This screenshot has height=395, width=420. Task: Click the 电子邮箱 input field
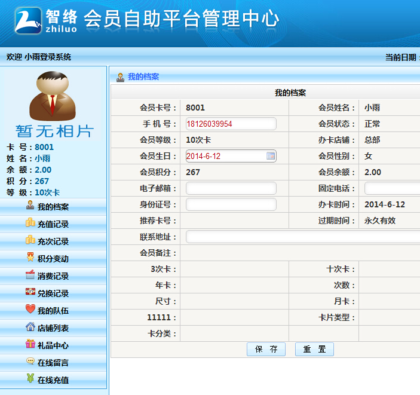tap(231, 188)
